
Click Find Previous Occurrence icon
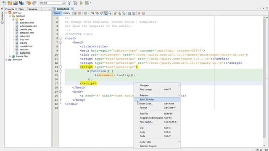[97, 13]
